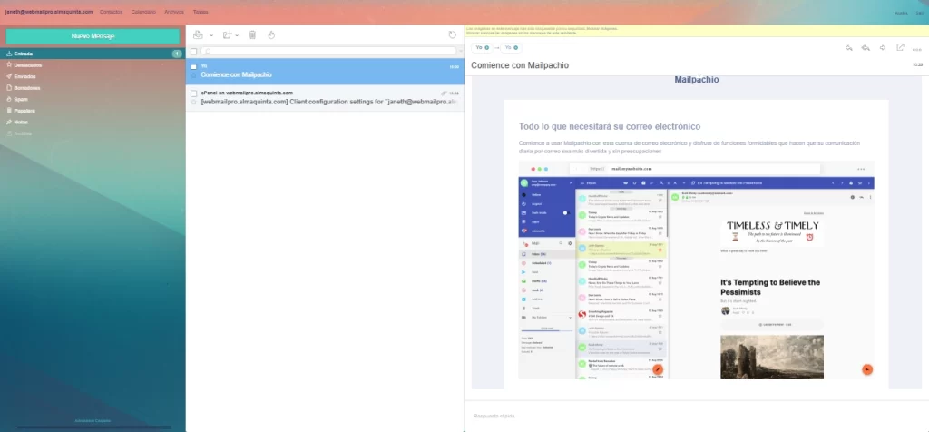Click the janeth@webmailpro.almaquinta.com account label
929x432 pixels.
coord(49,12)
